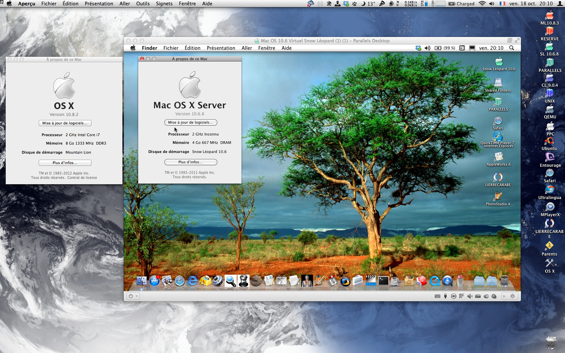Click '2 GHz Intel Core i7' processor value
The width and height of the screenshot is (565, 353).
(x=83, y=135)
